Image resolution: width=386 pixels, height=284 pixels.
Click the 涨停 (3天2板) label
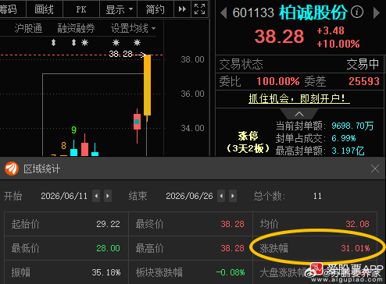[248, 142]
